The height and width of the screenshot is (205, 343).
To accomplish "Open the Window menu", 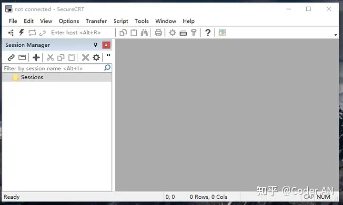I will (x=166, y=21).
